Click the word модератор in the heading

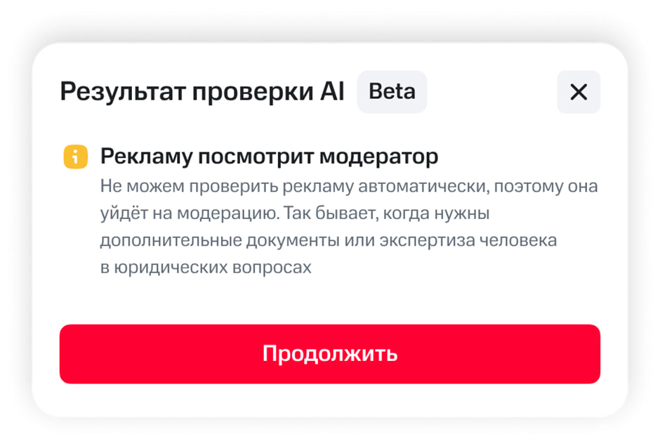[378, 157]
